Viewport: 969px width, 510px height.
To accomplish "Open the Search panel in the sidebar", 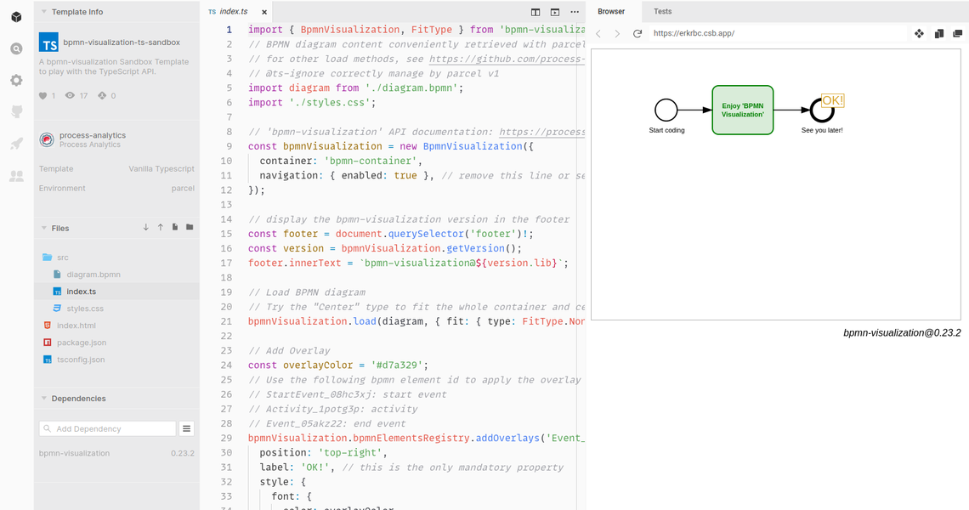I will tap(15, 48).
